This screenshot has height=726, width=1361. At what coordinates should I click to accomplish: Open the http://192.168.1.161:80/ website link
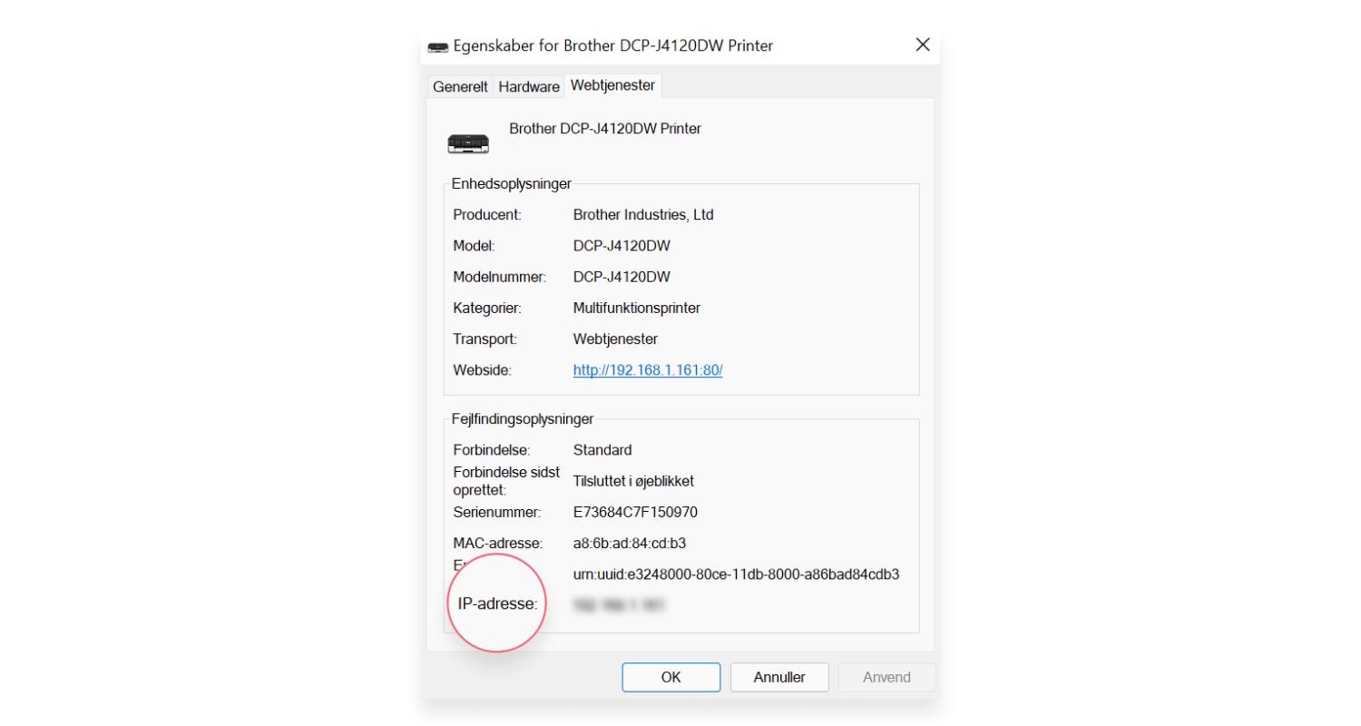(648, 370)
